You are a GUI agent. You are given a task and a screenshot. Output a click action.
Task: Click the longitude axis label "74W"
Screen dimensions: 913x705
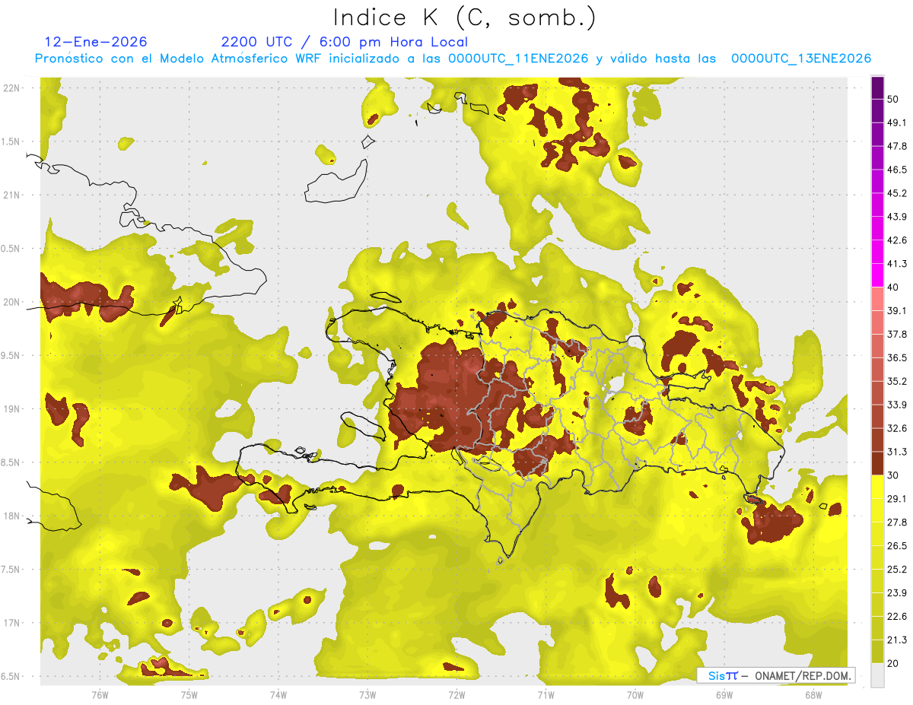coord(278,694)
